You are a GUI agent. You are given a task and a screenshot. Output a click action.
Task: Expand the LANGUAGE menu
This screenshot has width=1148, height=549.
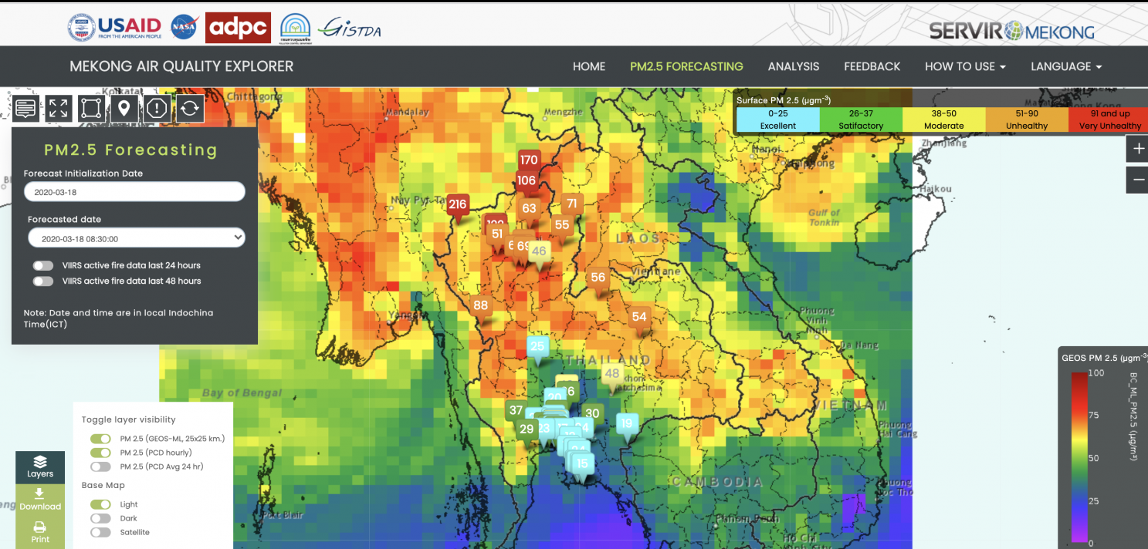click(x=1066, y=66)
